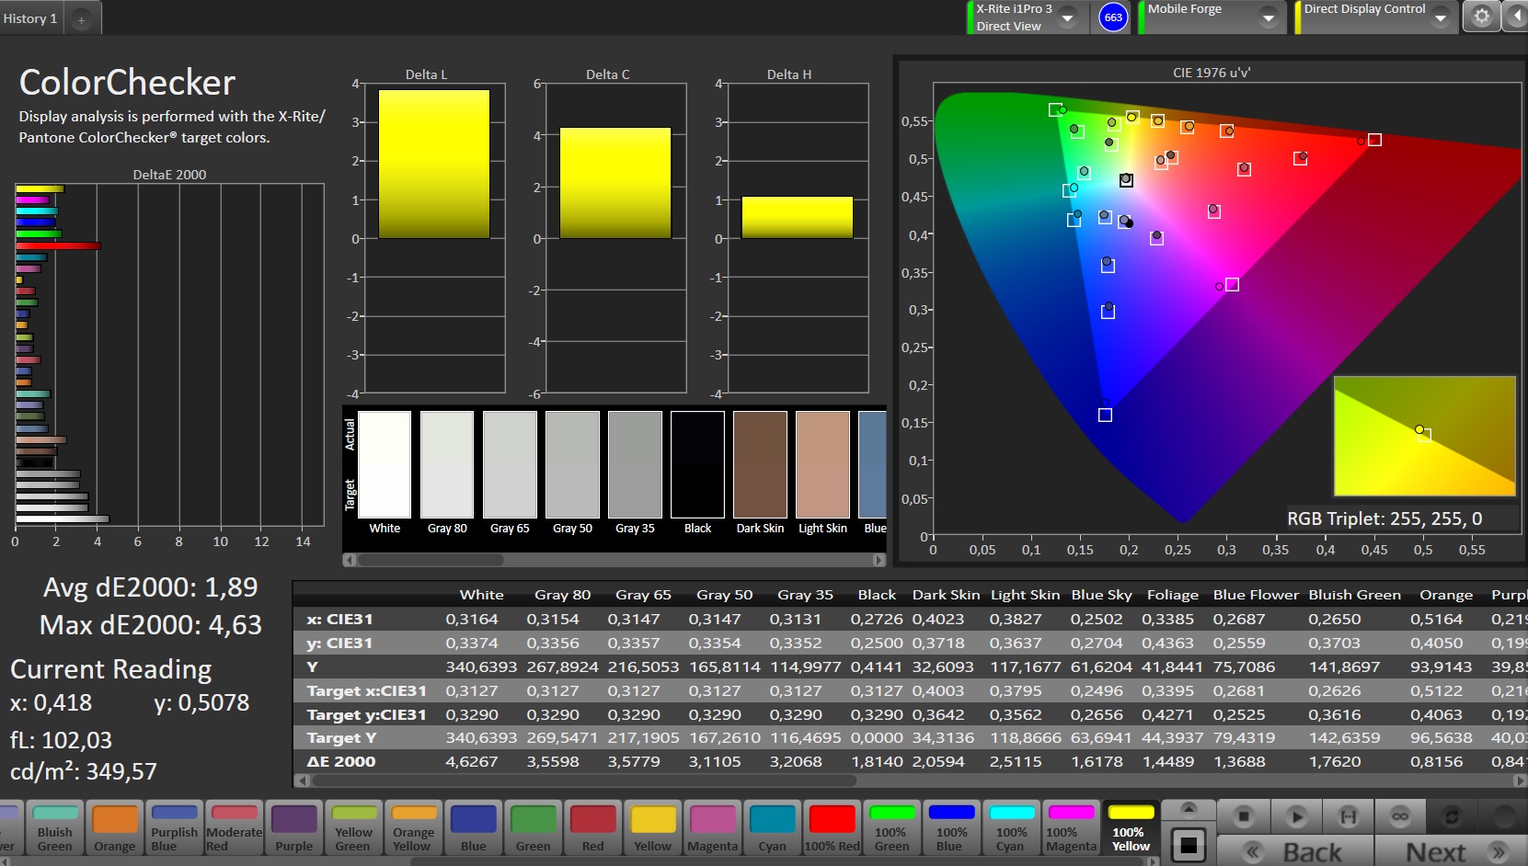Click the play / read series button
1528x866 pixels.
[1296, 816]
